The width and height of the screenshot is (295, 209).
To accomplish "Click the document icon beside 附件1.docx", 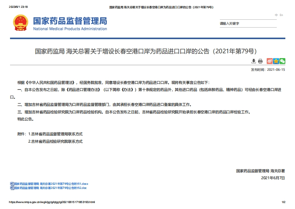I will [x=12, y=184].
